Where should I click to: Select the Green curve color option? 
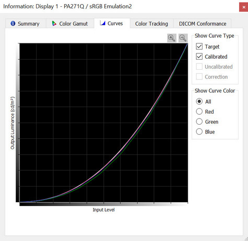tap(199, 122)
